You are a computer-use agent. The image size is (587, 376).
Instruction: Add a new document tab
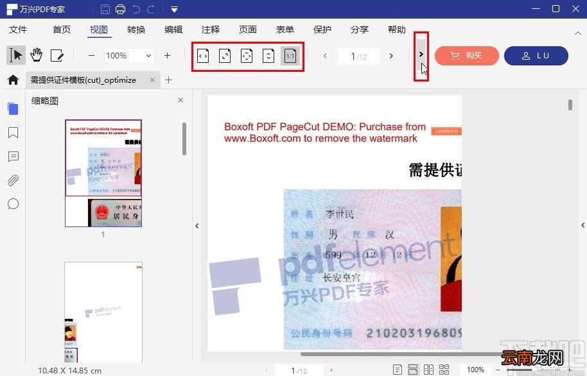click(x=169, y=80)
